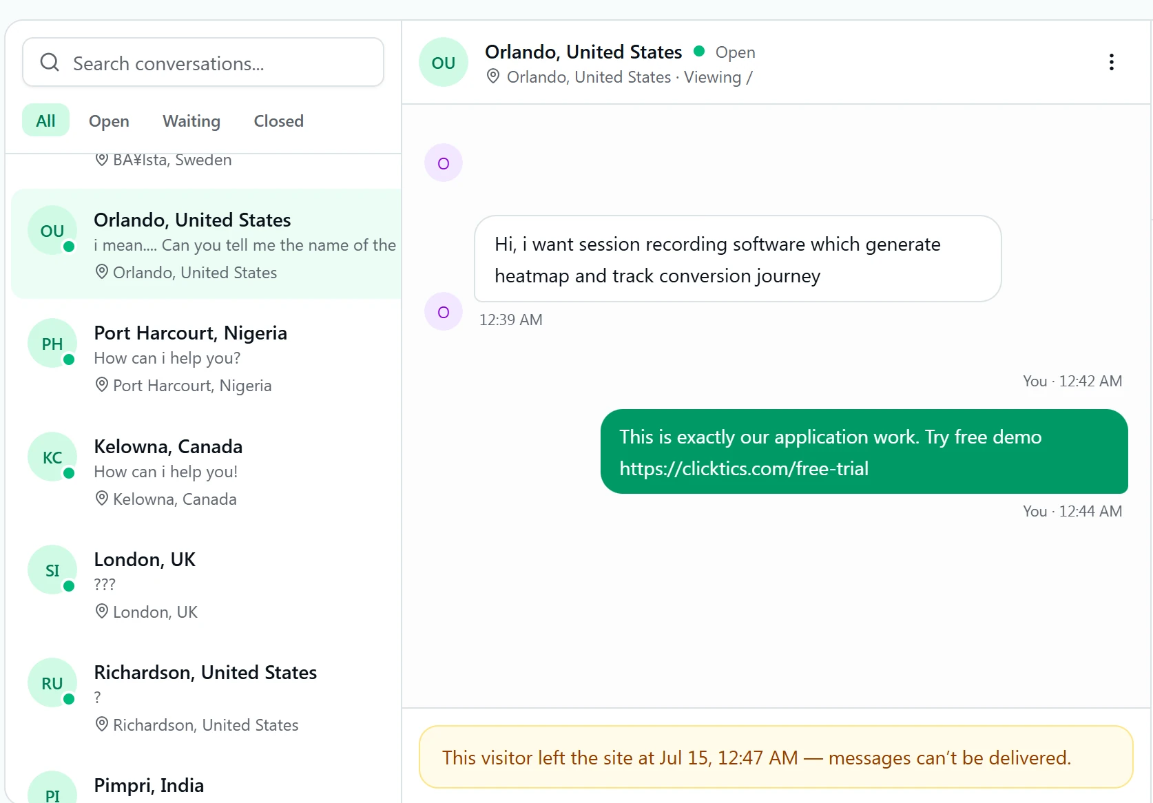Click the 'BA¥lsta, Sweden' location text
Screen dimensions: 1153x803
pyautogui.click(x=172, y=160)
